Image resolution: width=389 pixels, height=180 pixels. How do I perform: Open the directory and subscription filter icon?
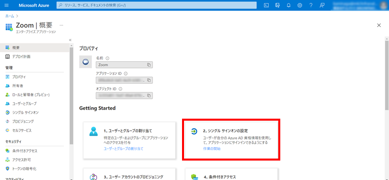(x=277, y=5)
